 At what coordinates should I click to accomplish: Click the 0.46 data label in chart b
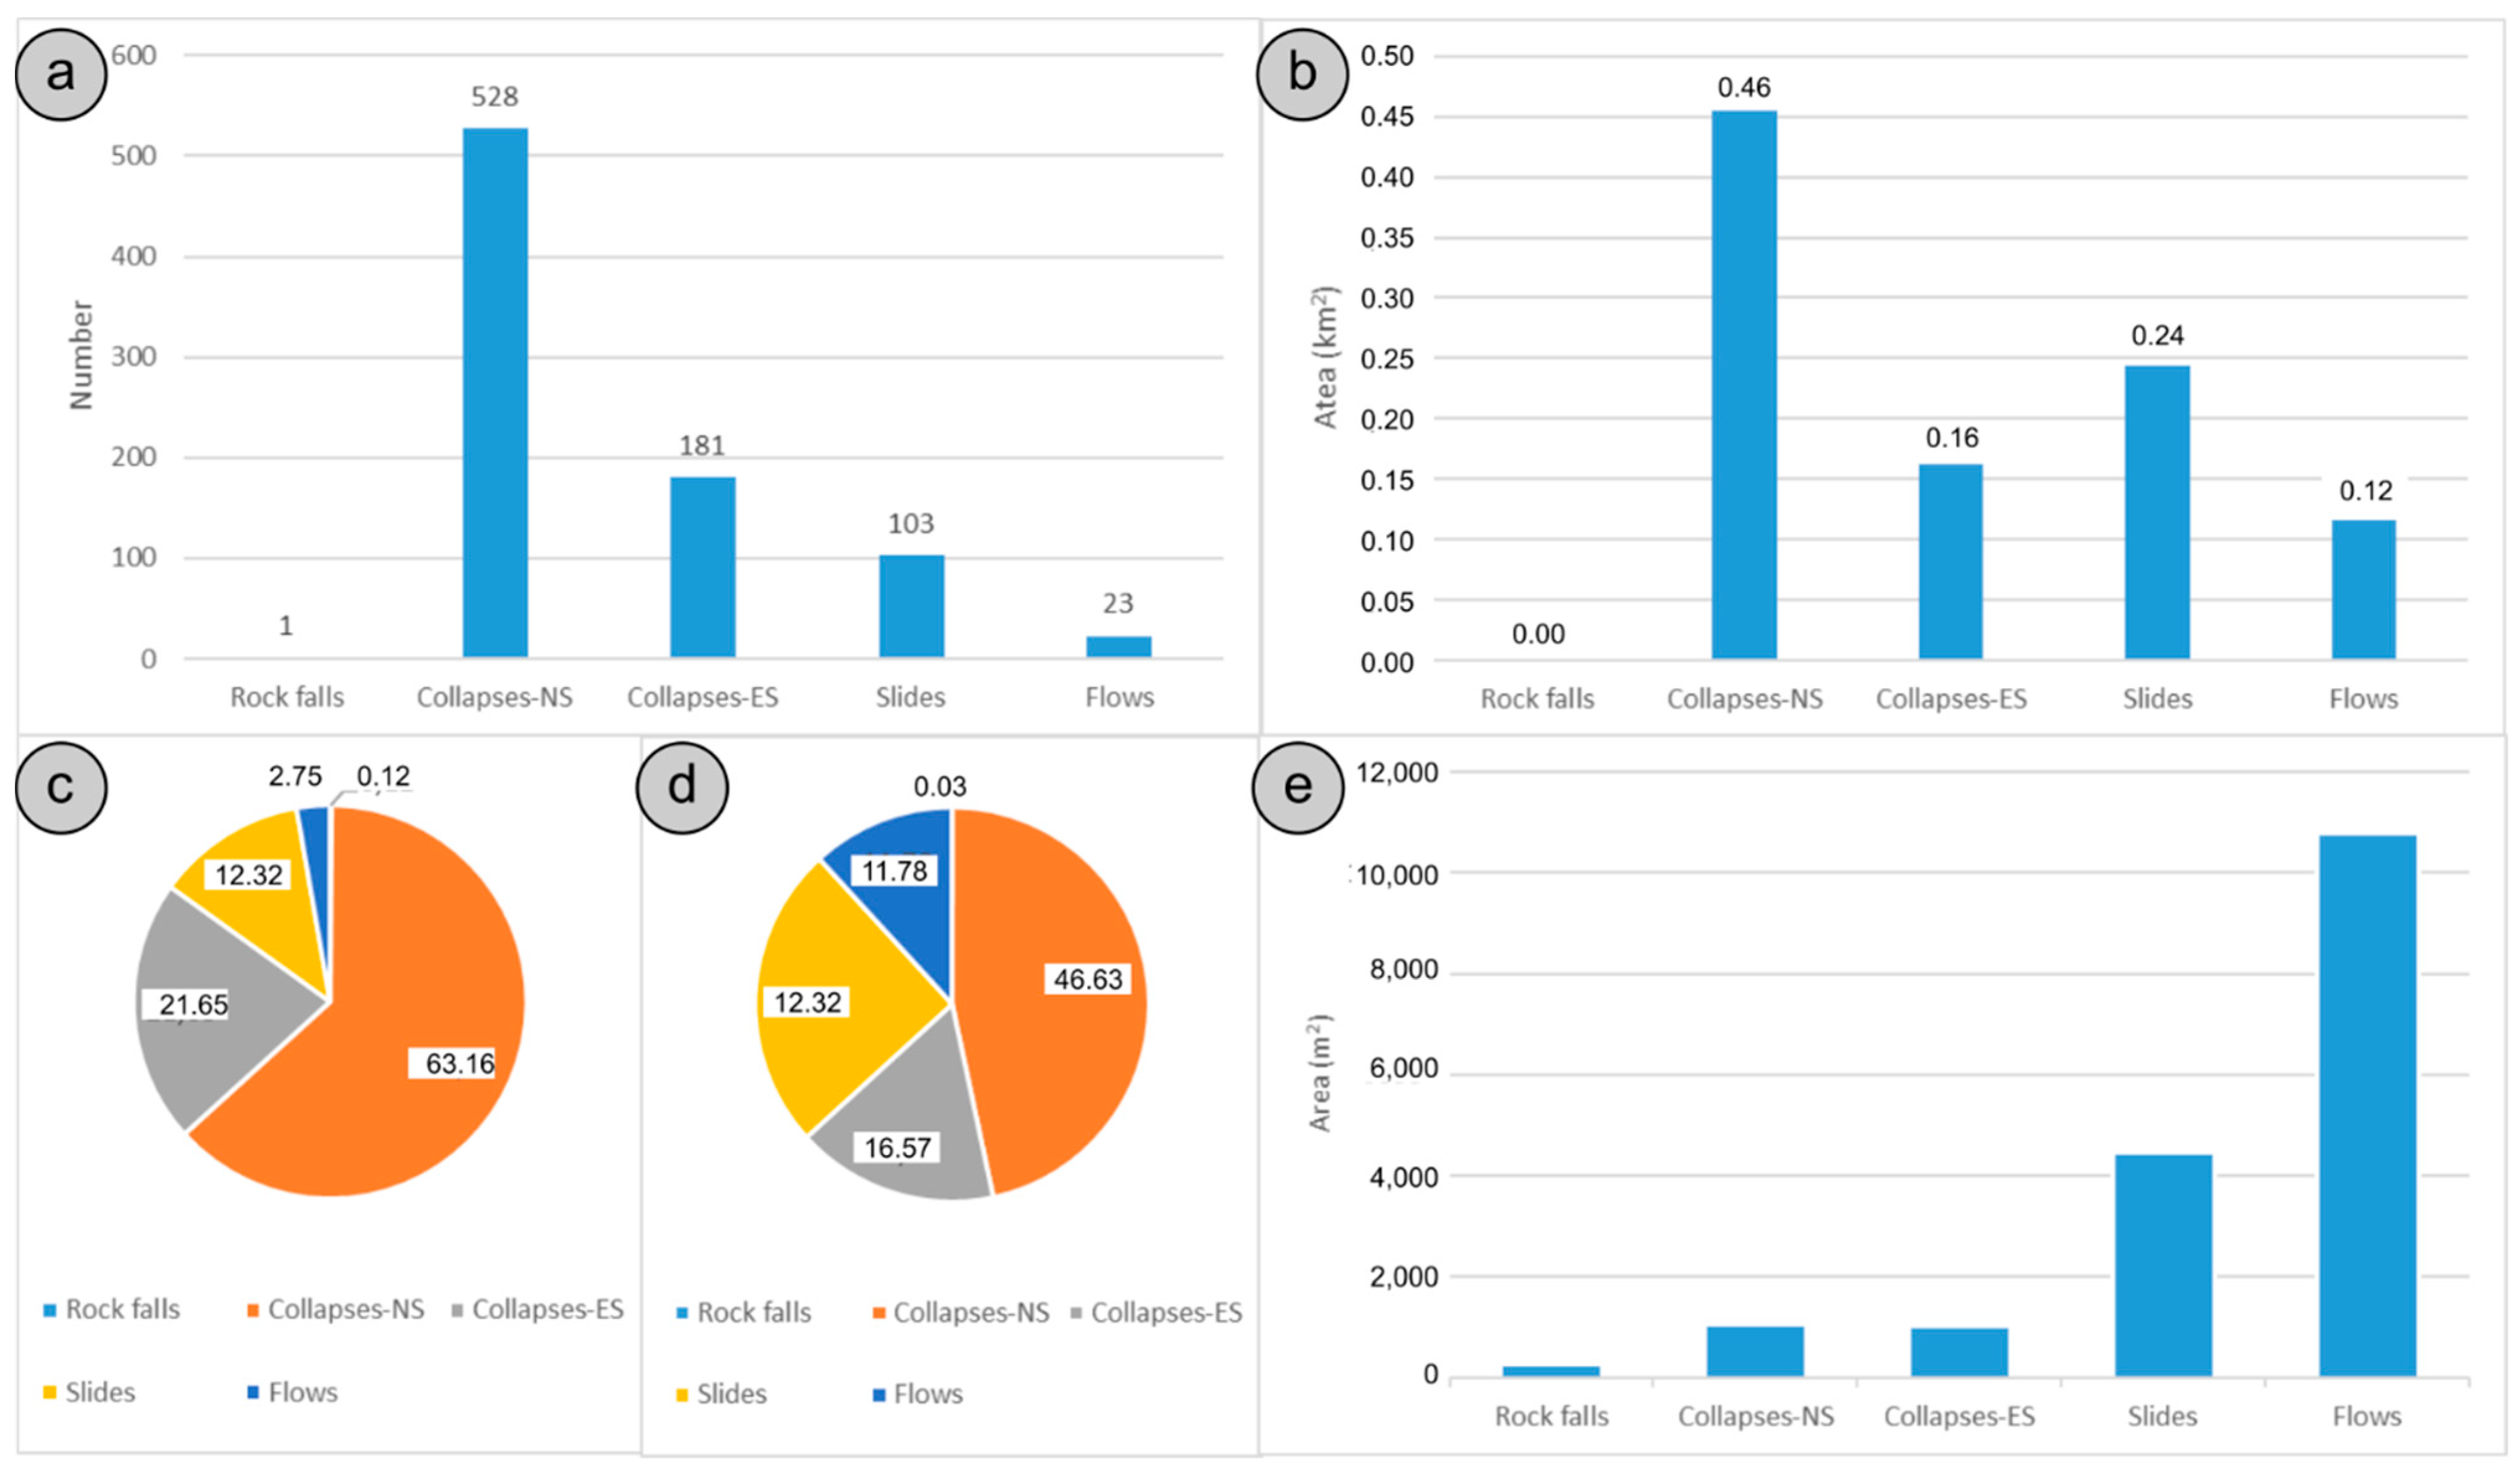coord(1744,88)
